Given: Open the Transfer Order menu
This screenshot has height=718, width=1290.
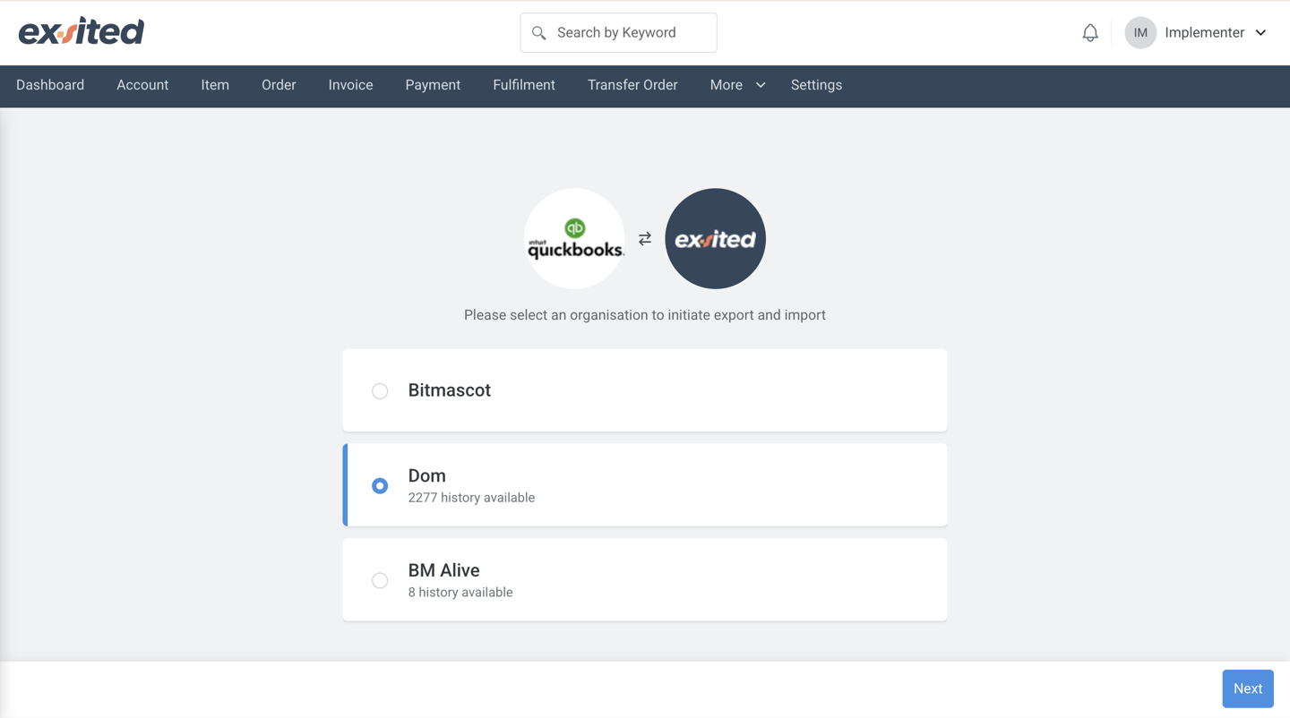Looking at the screenshot, I should (x=632, y=85).
